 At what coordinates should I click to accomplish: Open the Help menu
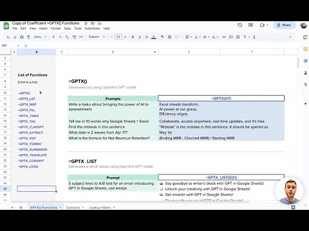click(106, 28)
